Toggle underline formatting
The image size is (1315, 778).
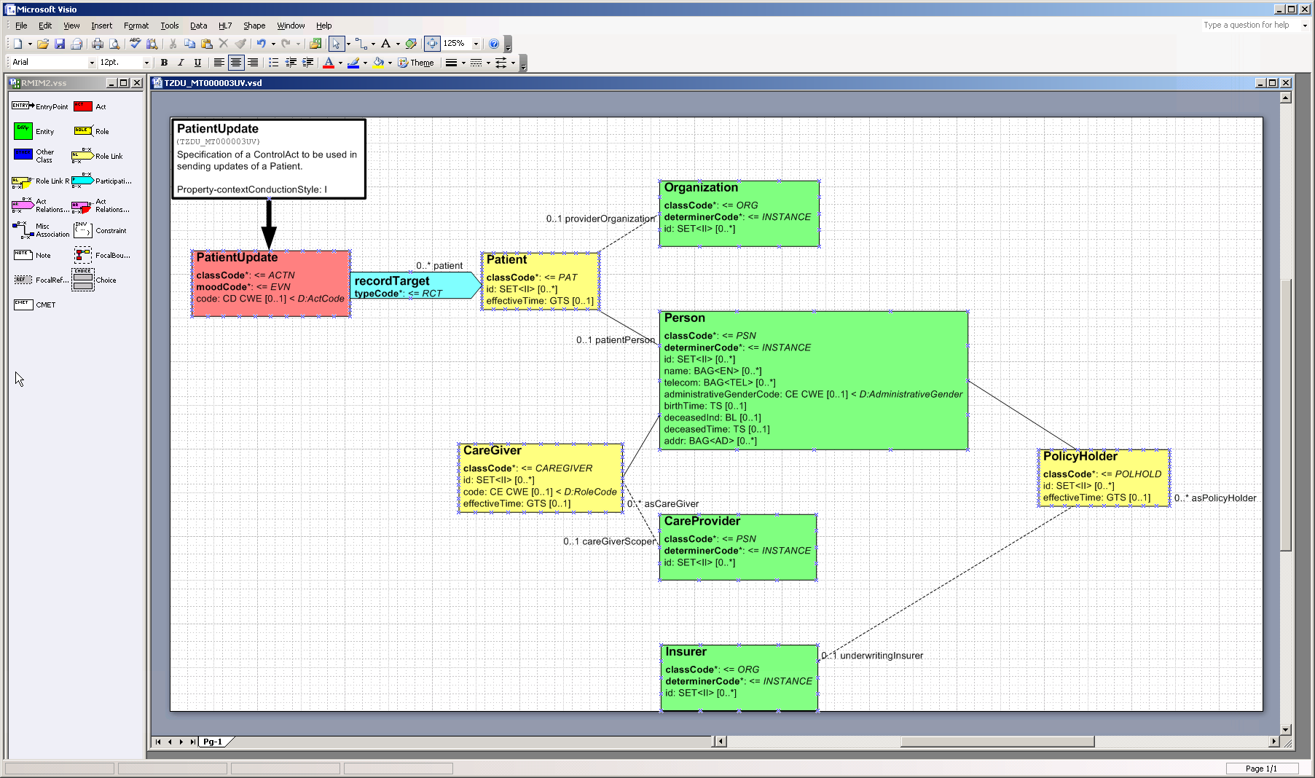[x=197, y=63]
